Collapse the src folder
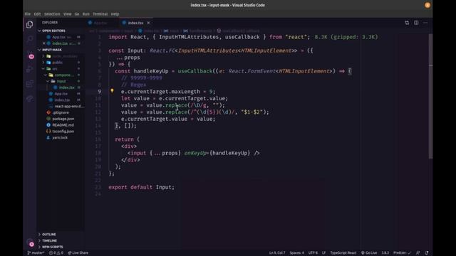 coord(55,69)
